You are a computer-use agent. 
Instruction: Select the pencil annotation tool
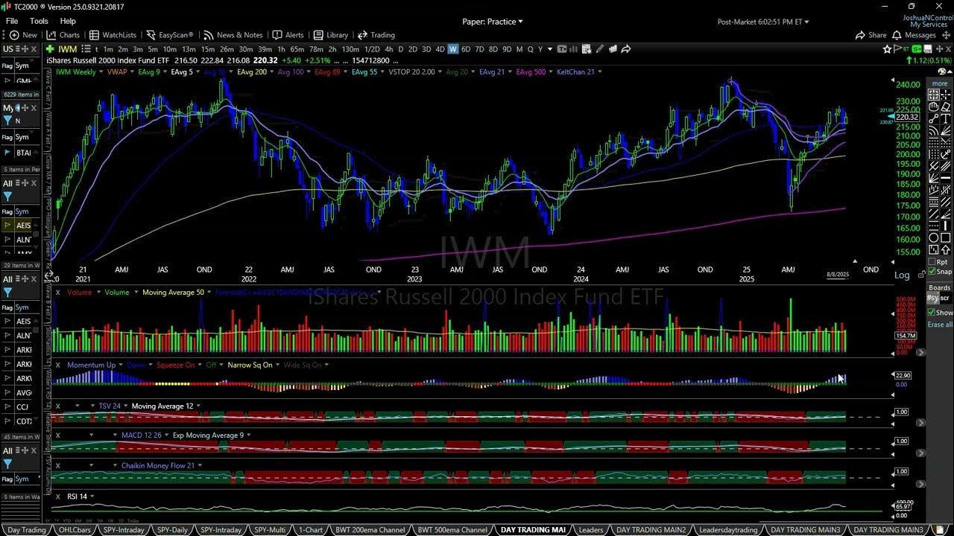[x=945, y=214]
